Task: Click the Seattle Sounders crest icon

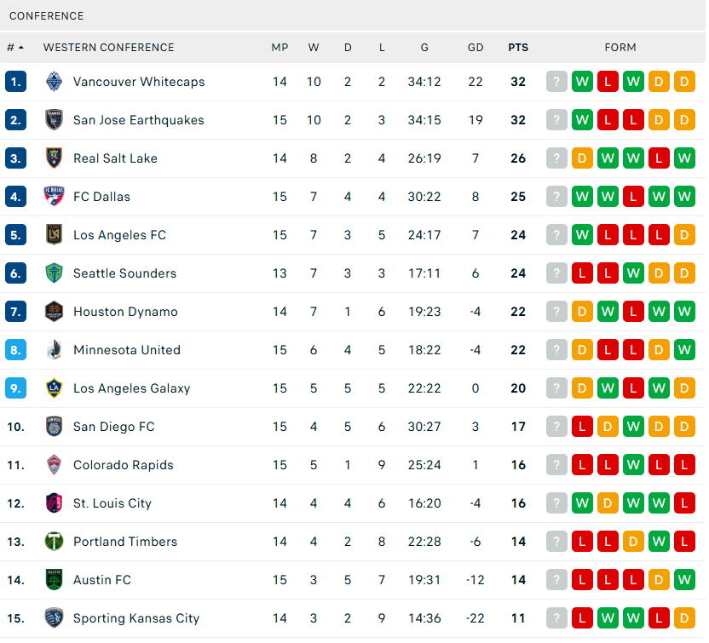Action: click(x=55, y=273)
